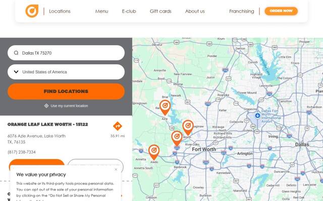Open directions icon for Lake Worth store

tap(118, 126)
